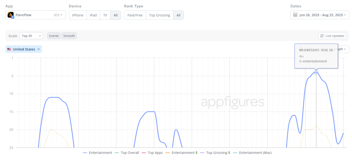
Task: Open the Scale Top 25 dropdown
Action: click(x=31, y=36)
